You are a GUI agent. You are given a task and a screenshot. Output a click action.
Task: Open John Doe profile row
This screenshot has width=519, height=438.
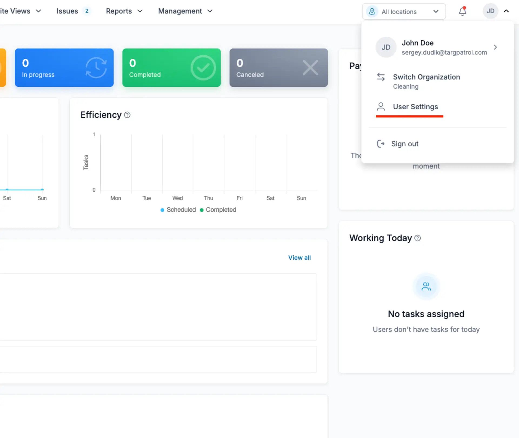(437, 47)
